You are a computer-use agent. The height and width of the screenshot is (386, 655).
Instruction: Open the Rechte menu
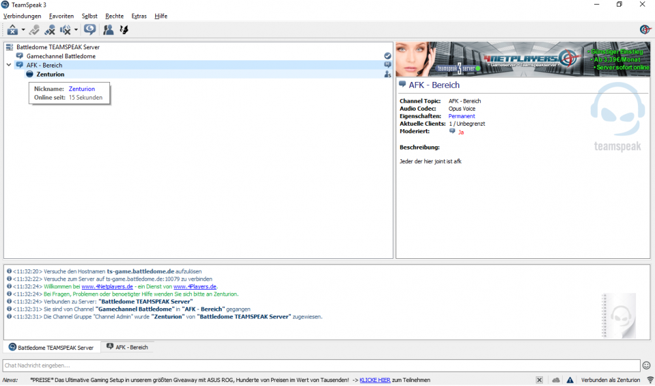point(115,16)
